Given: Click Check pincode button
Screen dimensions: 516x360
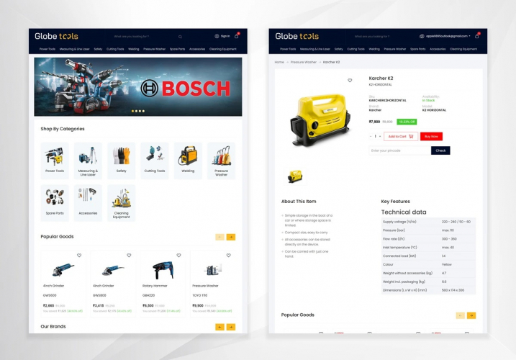Looking at the screenshot, I should pos(440,150).
